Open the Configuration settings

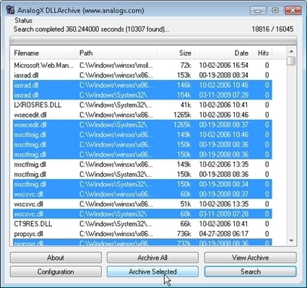tap(56, 271)
